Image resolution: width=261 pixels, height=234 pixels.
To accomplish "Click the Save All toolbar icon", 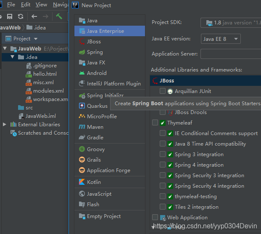I will tap(10, 16).
